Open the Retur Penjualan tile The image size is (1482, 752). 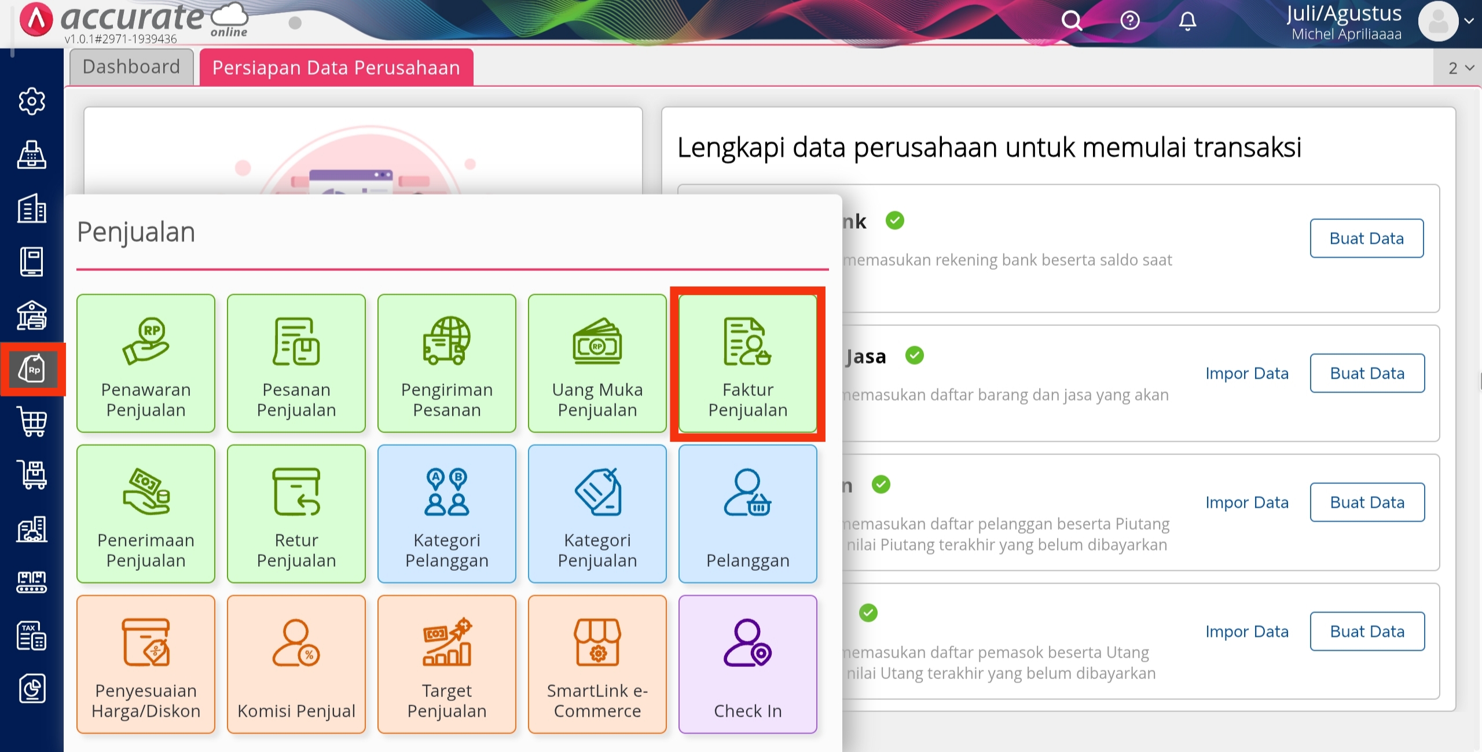pos(296,514)
